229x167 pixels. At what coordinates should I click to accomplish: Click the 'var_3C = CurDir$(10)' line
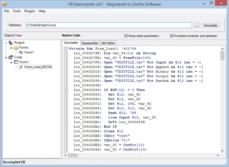110,149
